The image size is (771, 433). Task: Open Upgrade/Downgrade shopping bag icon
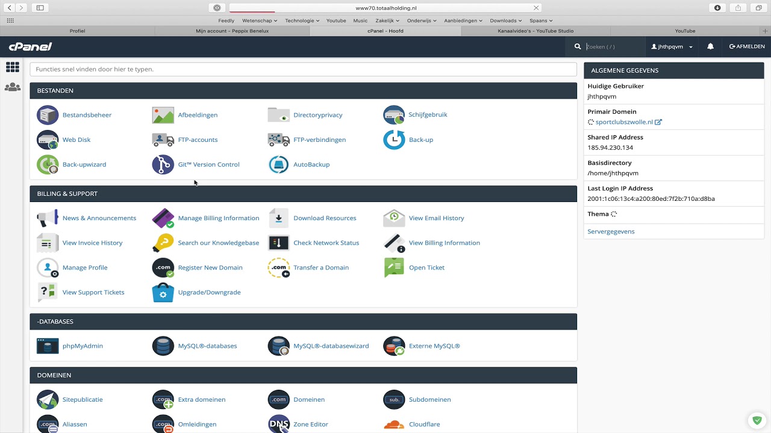(163, 292)
